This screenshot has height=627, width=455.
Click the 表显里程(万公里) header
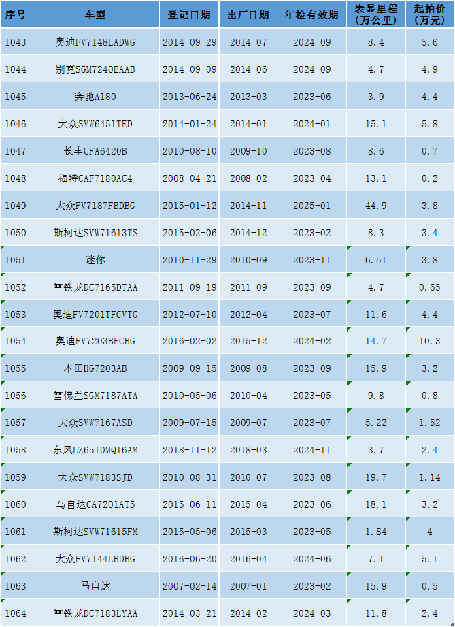[x=376, y=14]
